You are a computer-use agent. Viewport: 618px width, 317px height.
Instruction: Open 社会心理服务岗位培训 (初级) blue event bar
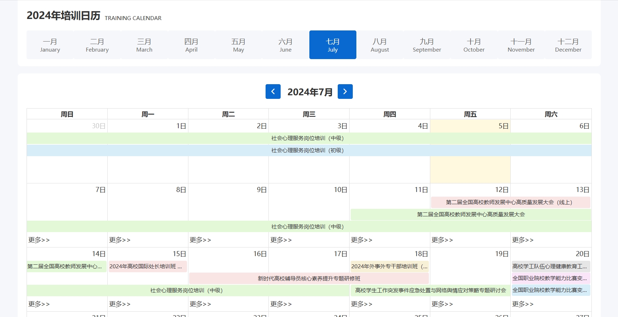click(309, 150)
